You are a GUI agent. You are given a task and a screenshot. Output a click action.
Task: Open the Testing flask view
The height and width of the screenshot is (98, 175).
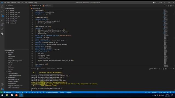point(2,29)
